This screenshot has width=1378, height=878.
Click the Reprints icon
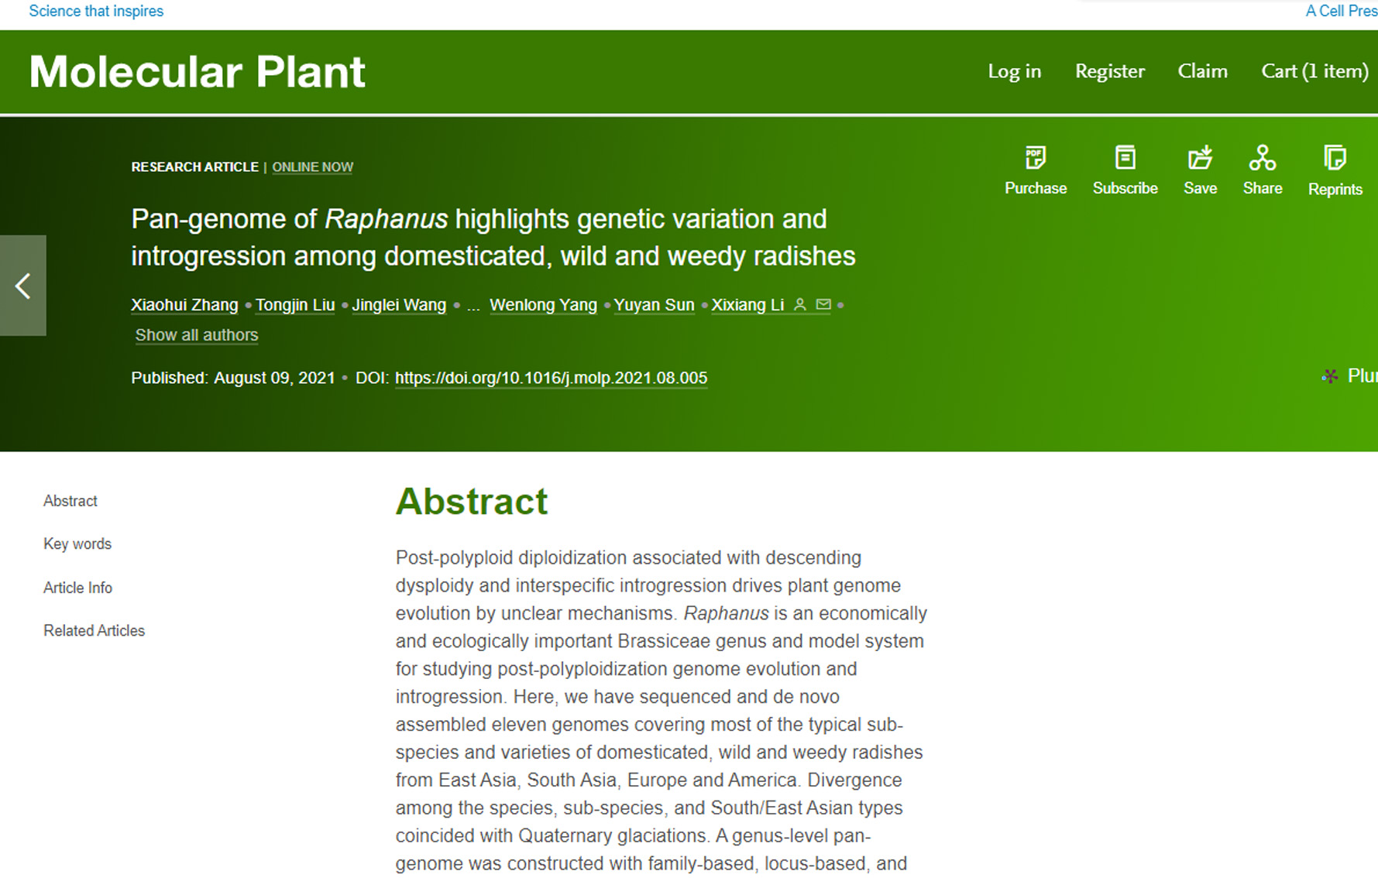pyautogui.click(x=1335, y=159)
